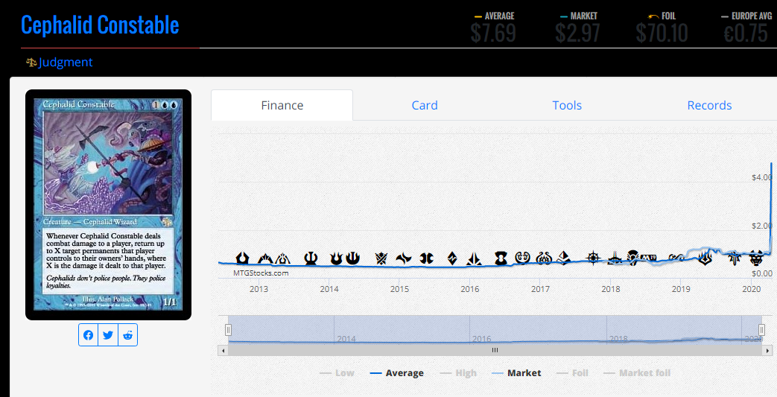The height and width of the screenshot is (397, 777).
Task: Click the Born of the Gods set marker
Action: [336, 258]
